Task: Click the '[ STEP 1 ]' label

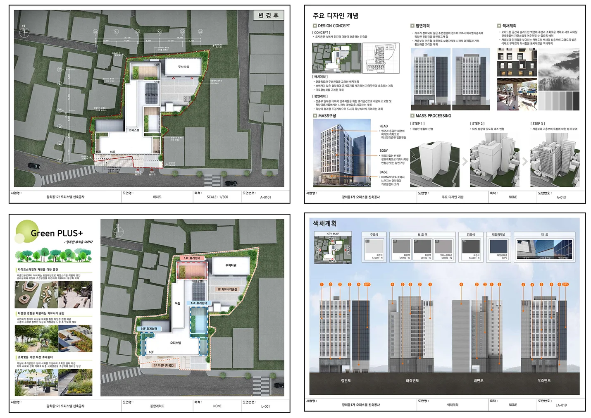Action: tap(417, 124)
